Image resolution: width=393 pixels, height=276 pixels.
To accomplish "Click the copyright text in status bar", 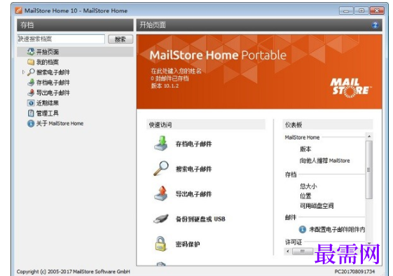I will pyautogui.click(x=74, y=272).
